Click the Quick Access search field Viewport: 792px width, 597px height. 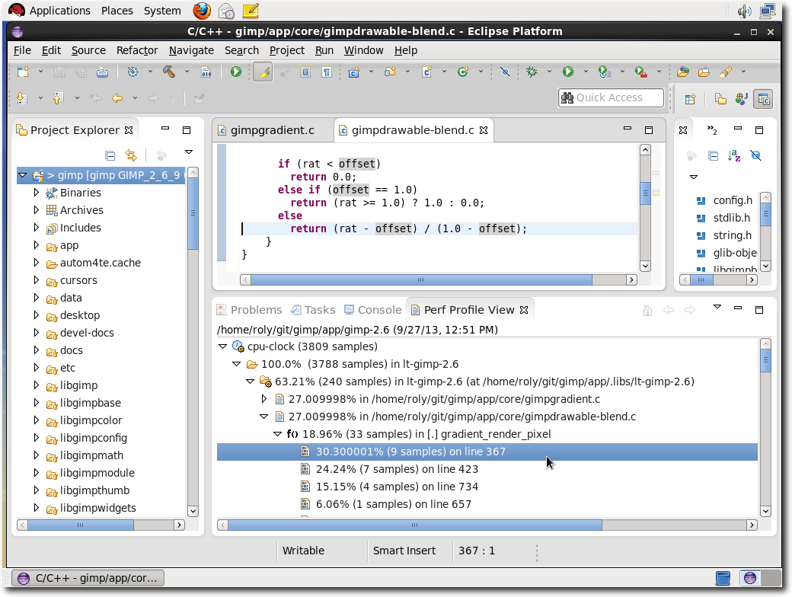612,97
